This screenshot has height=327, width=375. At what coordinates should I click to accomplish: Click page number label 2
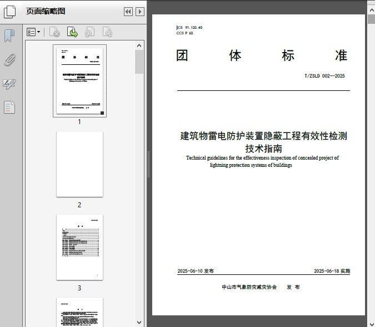click(79, 205)
